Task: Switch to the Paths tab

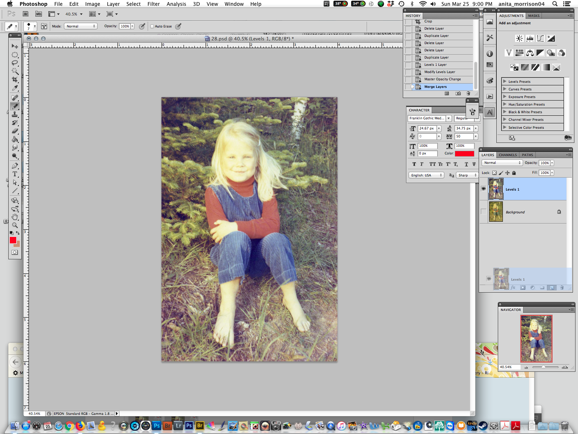Action: pos(527,155)
